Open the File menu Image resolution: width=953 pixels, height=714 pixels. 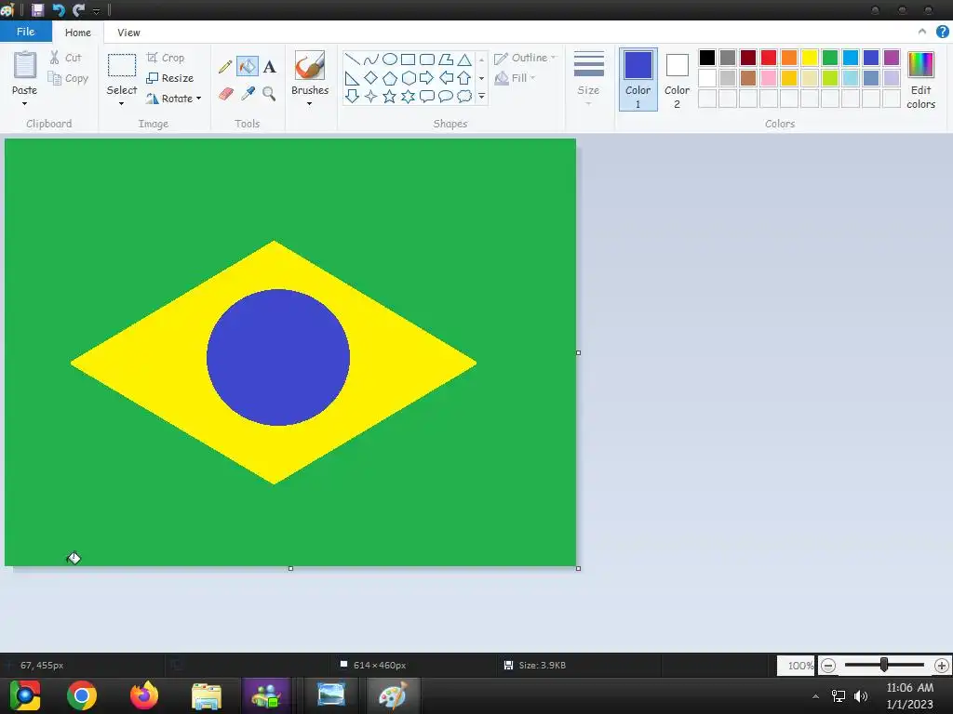pyautogui.click(x=25, y=32)
